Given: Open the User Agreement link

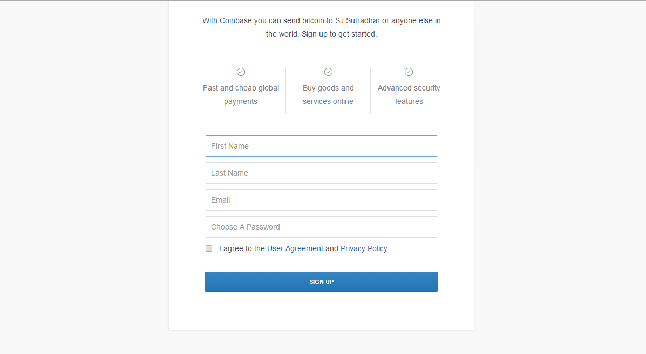Looking at the screenshot, I should tap(295, 248).
